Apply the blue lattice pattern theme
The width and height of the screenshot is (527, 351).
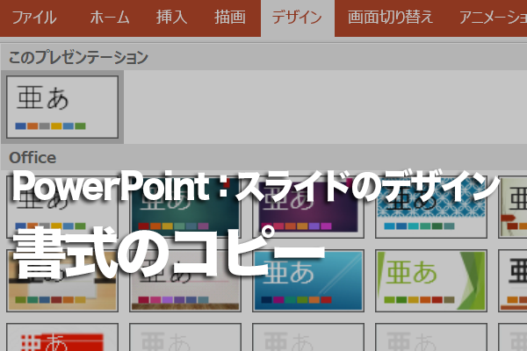pos(431,207)
